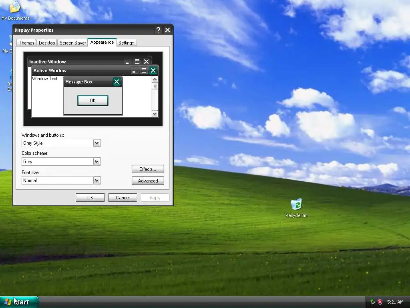Click the red security shield tray icon
This screenshot has width=410, height=308.
tap(380, 302)
